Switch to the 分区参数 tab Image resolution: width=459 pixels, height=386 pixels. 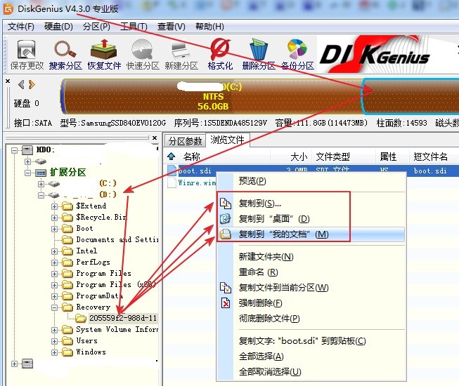[185, 141]
